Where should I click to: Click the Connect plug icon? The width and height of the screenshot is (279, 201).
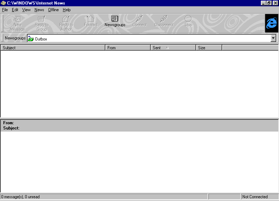coord(139,19)
